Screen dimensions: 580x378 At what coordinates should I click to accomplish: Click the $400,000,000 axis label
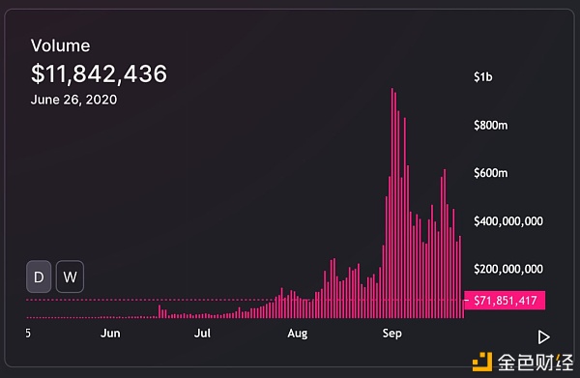click(508, 221)
